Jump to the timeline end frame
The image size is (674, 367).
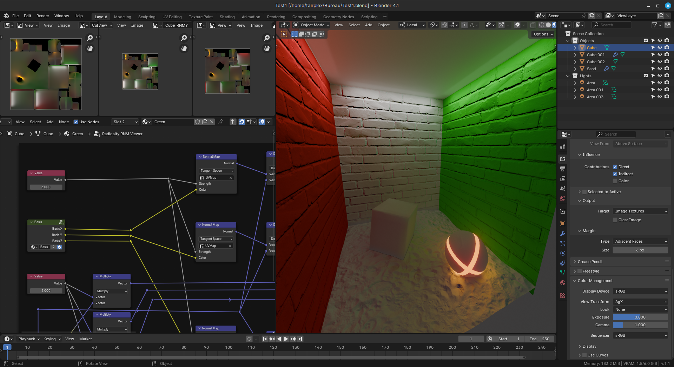click(300, 339)
